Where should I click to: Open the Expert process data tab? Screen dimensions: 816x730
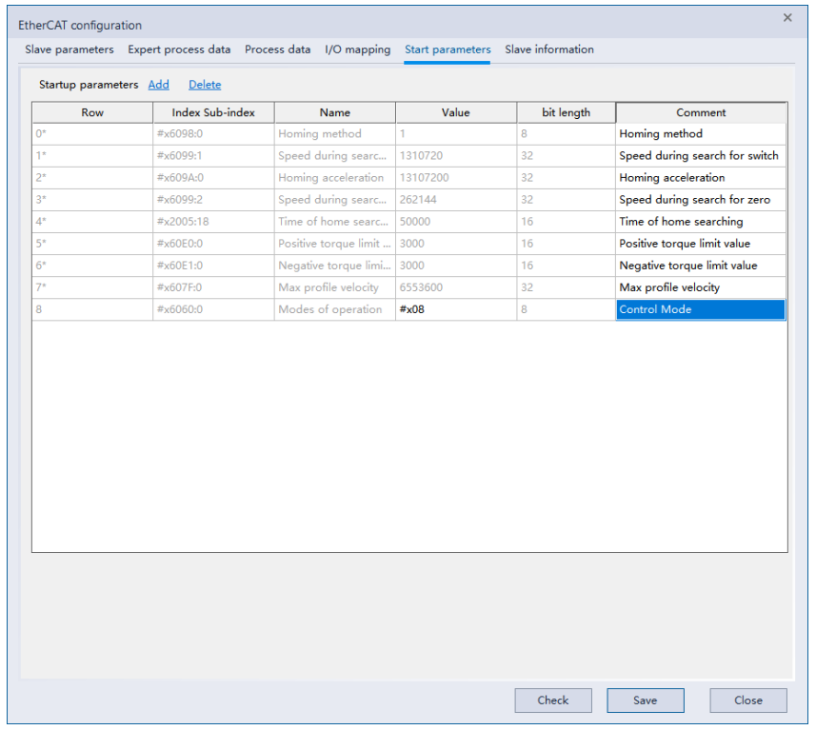(x=179, y=49)
